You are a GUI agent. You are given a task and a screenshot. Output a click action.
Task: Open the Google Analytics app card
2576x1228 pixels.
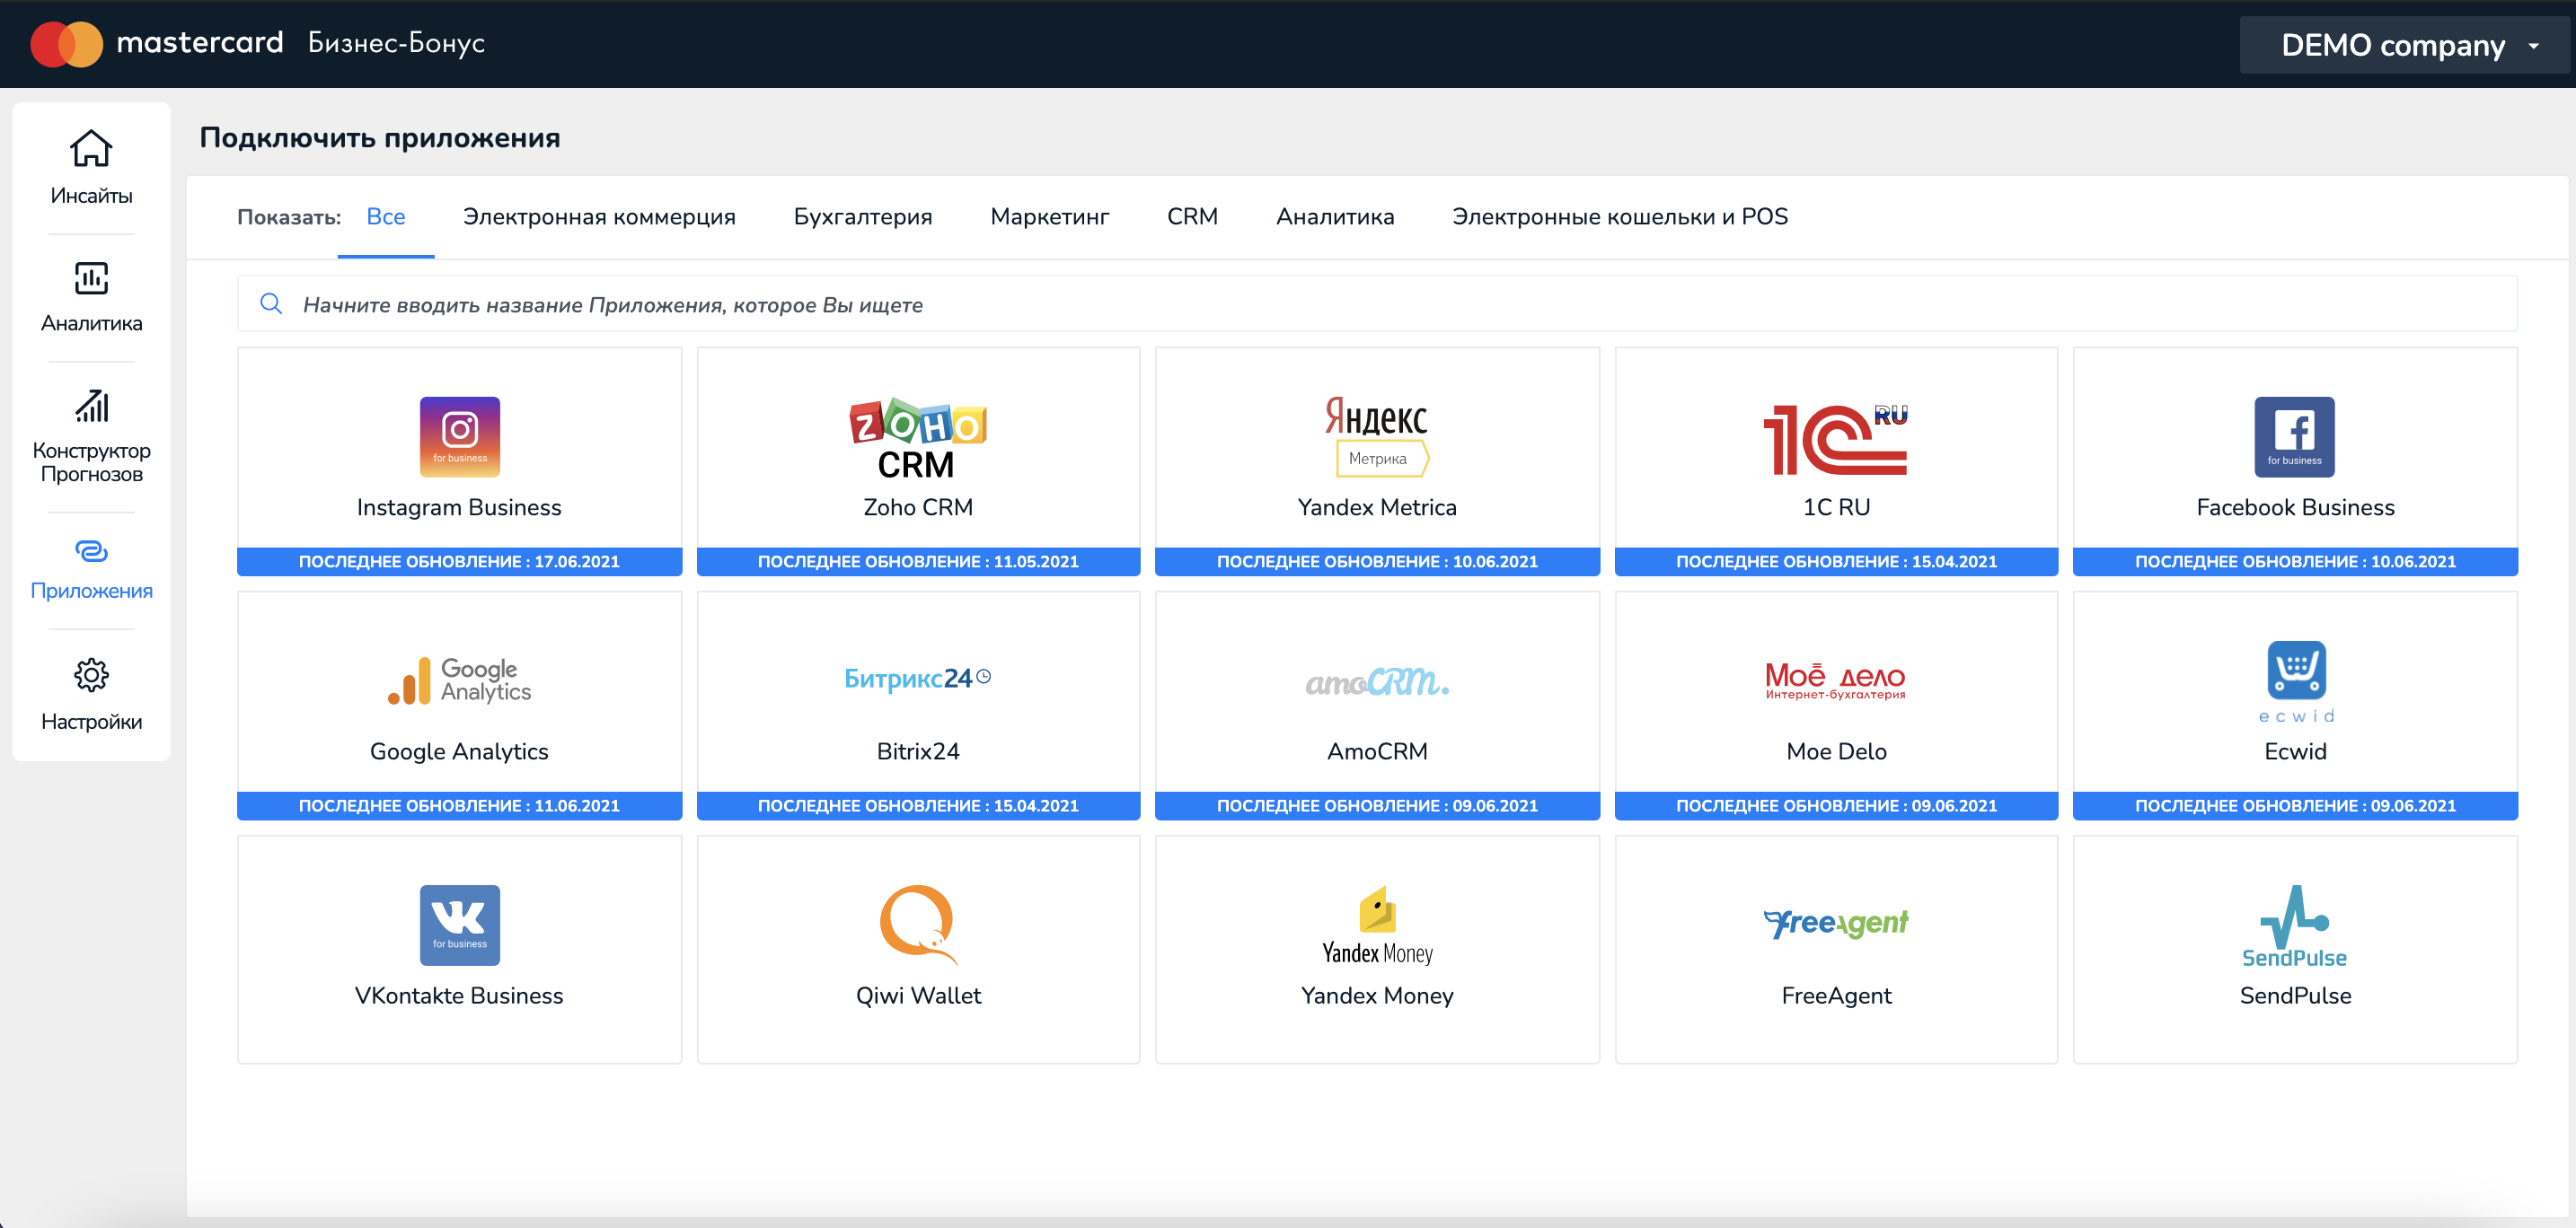459,705
